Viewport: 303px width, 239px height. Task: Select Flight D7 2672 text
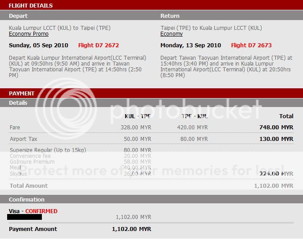pyautogui.click(x=98, y=45)
